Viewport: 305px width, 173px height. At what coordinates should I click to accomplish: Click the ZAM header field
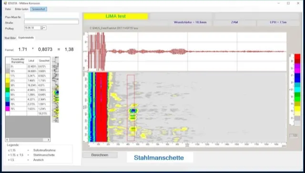pos(234,22)
